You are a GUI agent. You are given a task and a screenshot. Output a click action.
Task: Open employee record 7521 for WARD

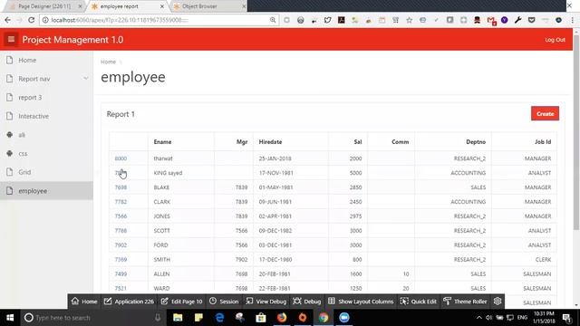121,288
